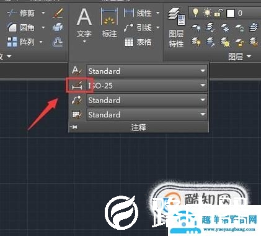Click the Erase tool icon beside 修剪
Viewport: 261px width, 236px height.
coord(58,13)
